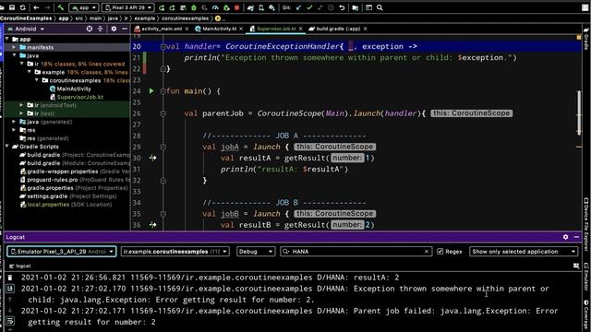Click the Profile app gauge icon
Viewport: 591px width, 332px height.
215,7
